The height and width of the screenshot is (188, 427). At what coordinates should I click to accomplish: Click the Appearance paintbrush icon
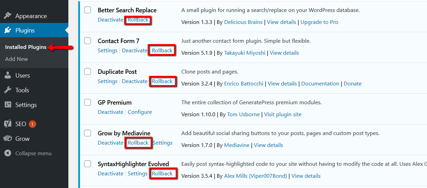tap(8, 16)
